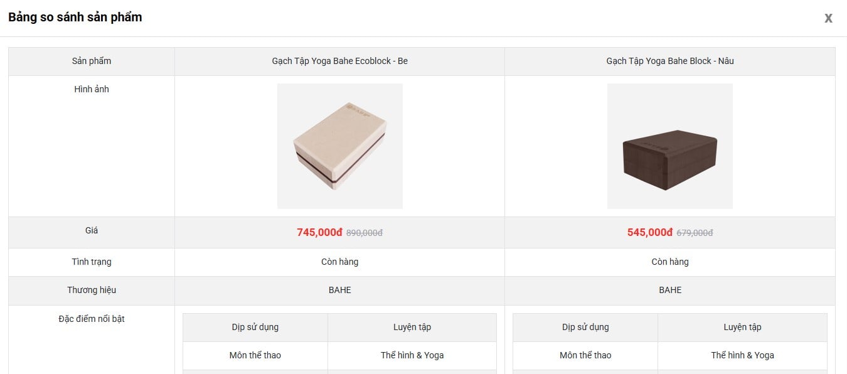Click the crossed-out 679,000đ original price
This screenshot has height=374, width=847.
pyautogui.click(x=695, y=233)
